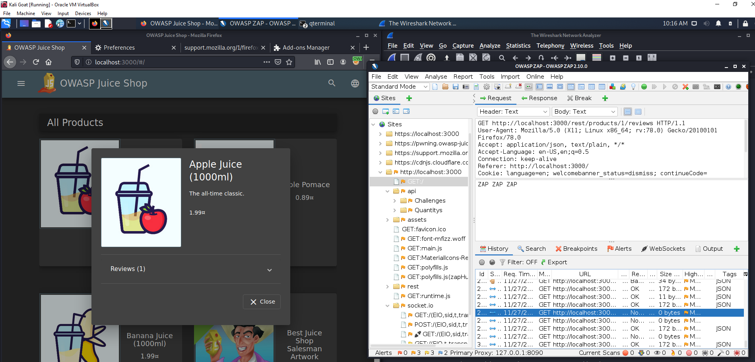Click terminal icon in Kali taskbar
Image resolution: width=755 pixels, height=362 pixels.
tap(71, 23)
